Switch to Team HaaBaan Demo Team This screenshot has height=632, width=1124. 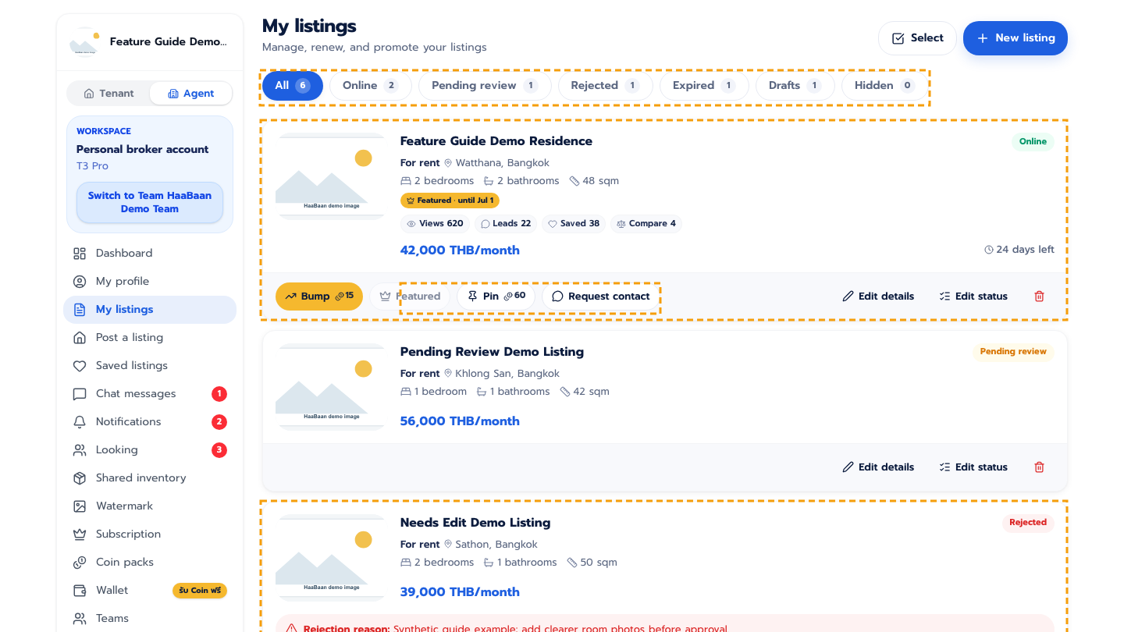point(150,203)
